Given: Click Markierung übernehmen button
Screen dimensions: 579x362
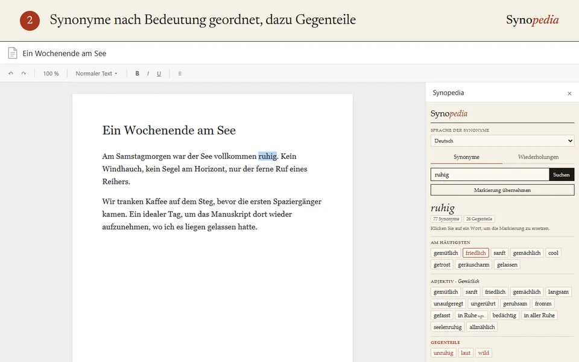Looking at the screenshot, I should tap(502, 190).
